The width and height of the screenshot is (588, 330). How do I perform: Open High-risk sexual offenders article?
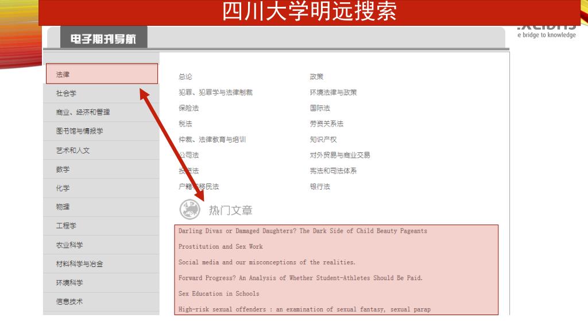click(x=304, y=309)
